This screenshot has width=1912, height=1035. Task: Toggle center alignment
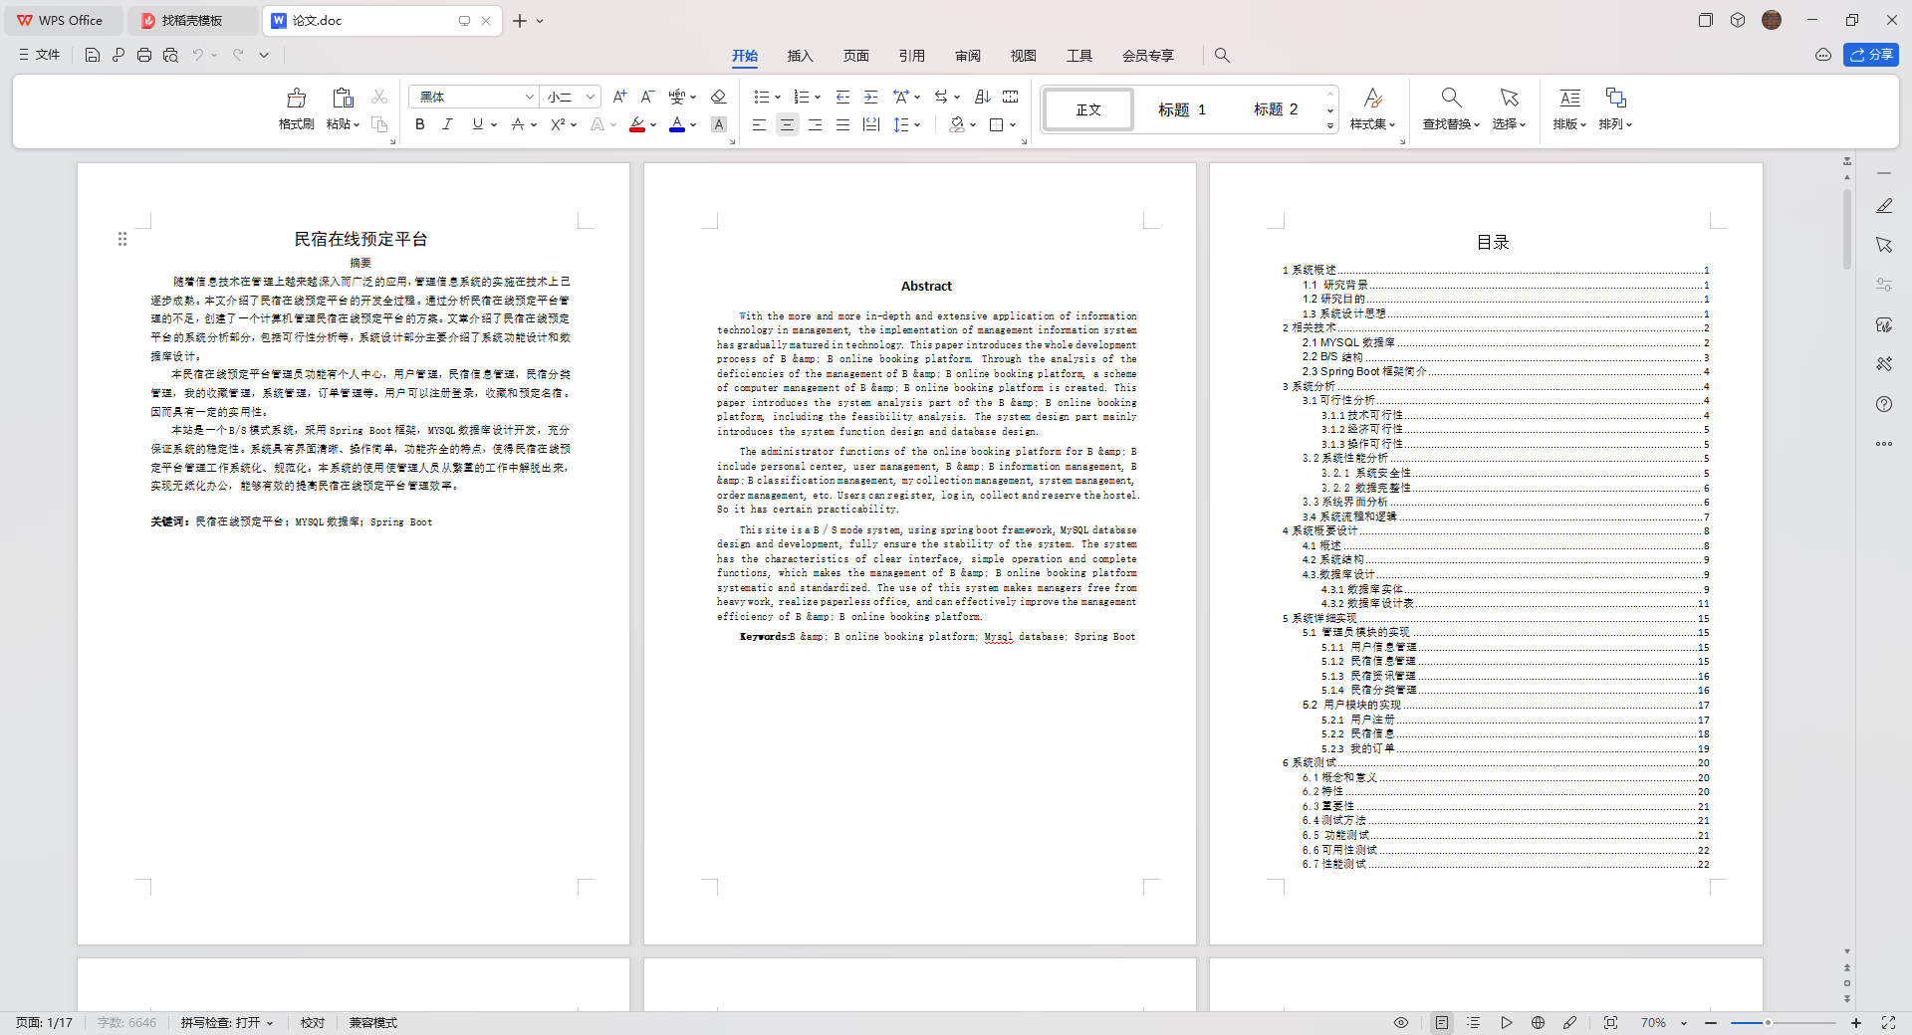tap(787, 124)
